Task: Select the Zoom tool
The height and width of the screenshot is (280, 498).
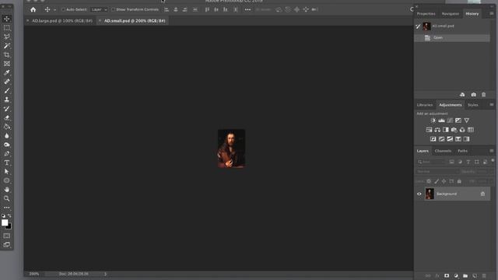Action: (x=7, y=198)
